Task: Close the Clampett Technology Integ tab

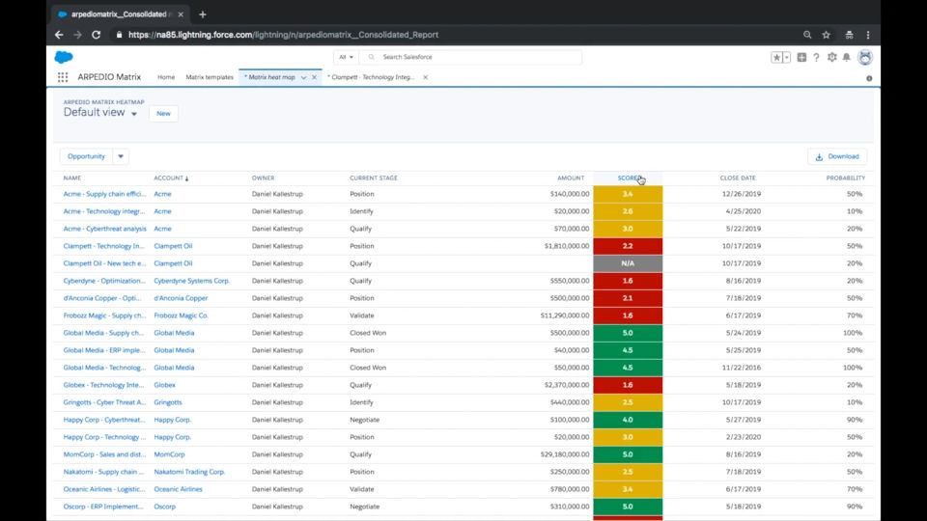Action: coord(425,77)
